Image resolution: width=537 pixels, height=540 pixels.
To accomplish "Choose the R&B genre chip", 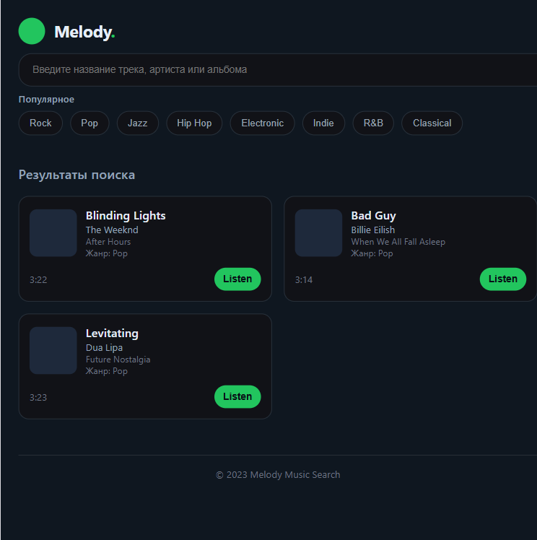I will [373, 123].
